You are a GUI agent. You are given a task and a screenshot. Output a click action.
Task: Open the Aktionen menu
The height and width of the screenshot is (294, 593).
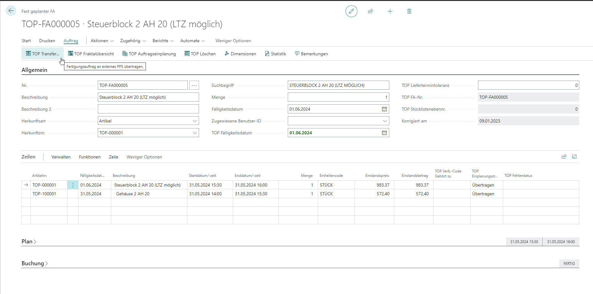(x=102, y=41)
